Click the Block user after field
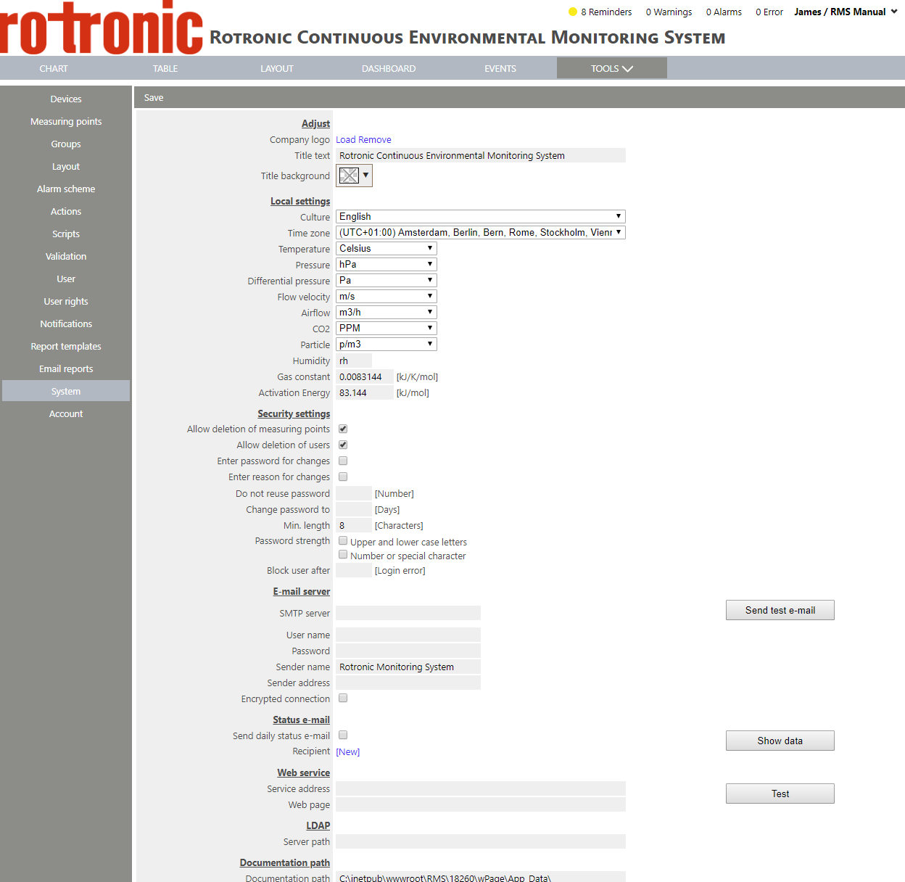905x882 pixels. 354,570
